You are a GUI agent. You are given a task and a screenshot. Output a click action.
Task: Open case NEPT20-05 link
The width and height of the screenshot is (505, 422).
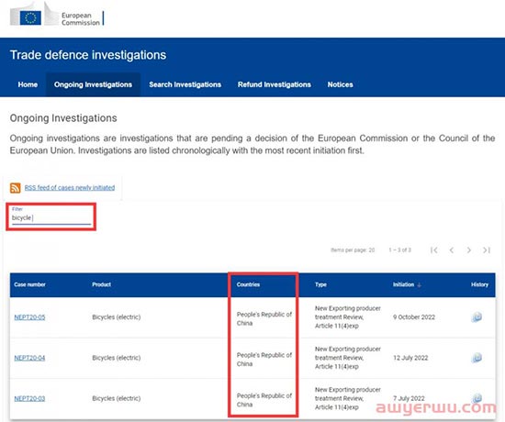[29, 317]
